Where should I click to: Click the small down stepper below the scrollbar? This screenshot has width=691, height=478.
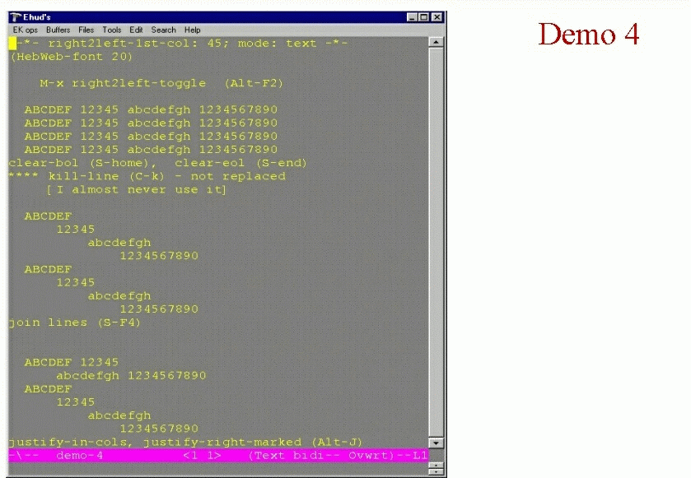pos(437,473)
